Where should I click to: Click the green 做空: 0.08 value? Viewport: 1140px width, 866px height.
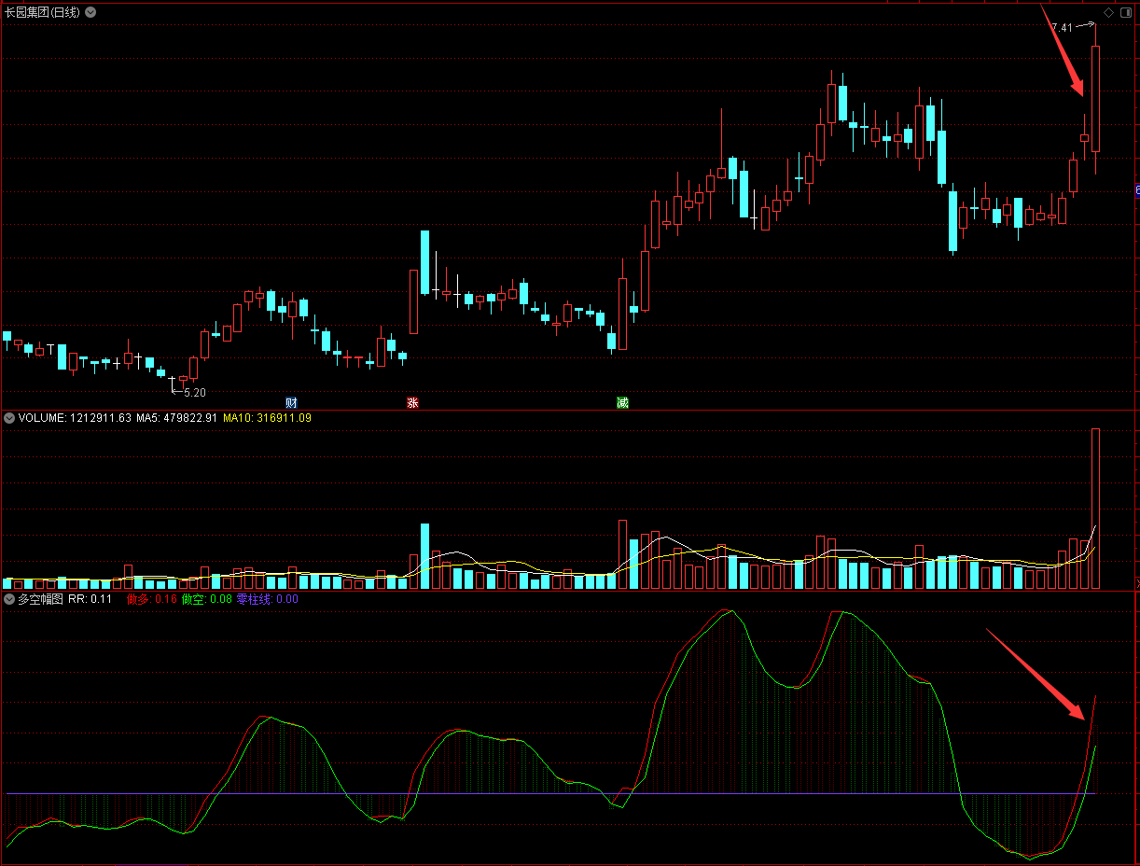(206, 599)
